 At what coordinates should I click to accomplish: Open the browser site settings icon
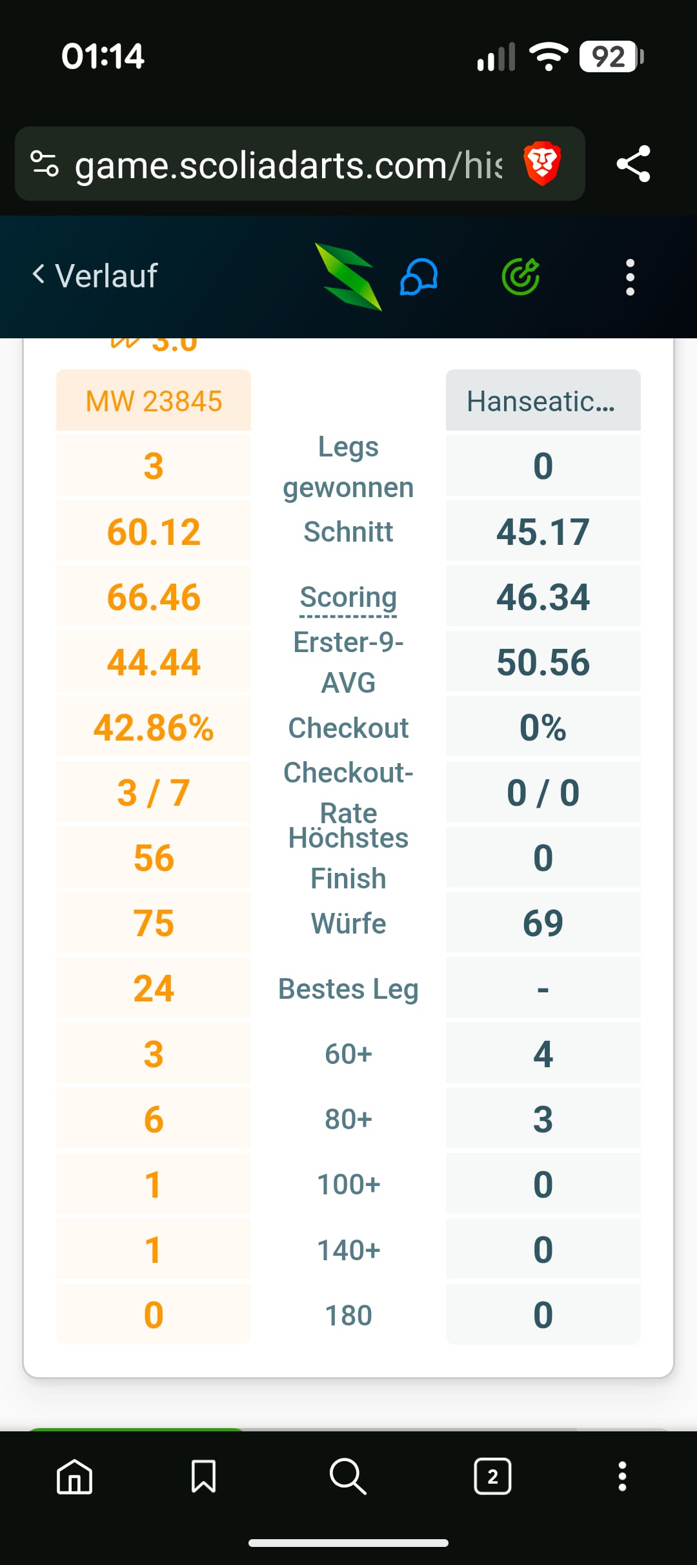[45, 163]
